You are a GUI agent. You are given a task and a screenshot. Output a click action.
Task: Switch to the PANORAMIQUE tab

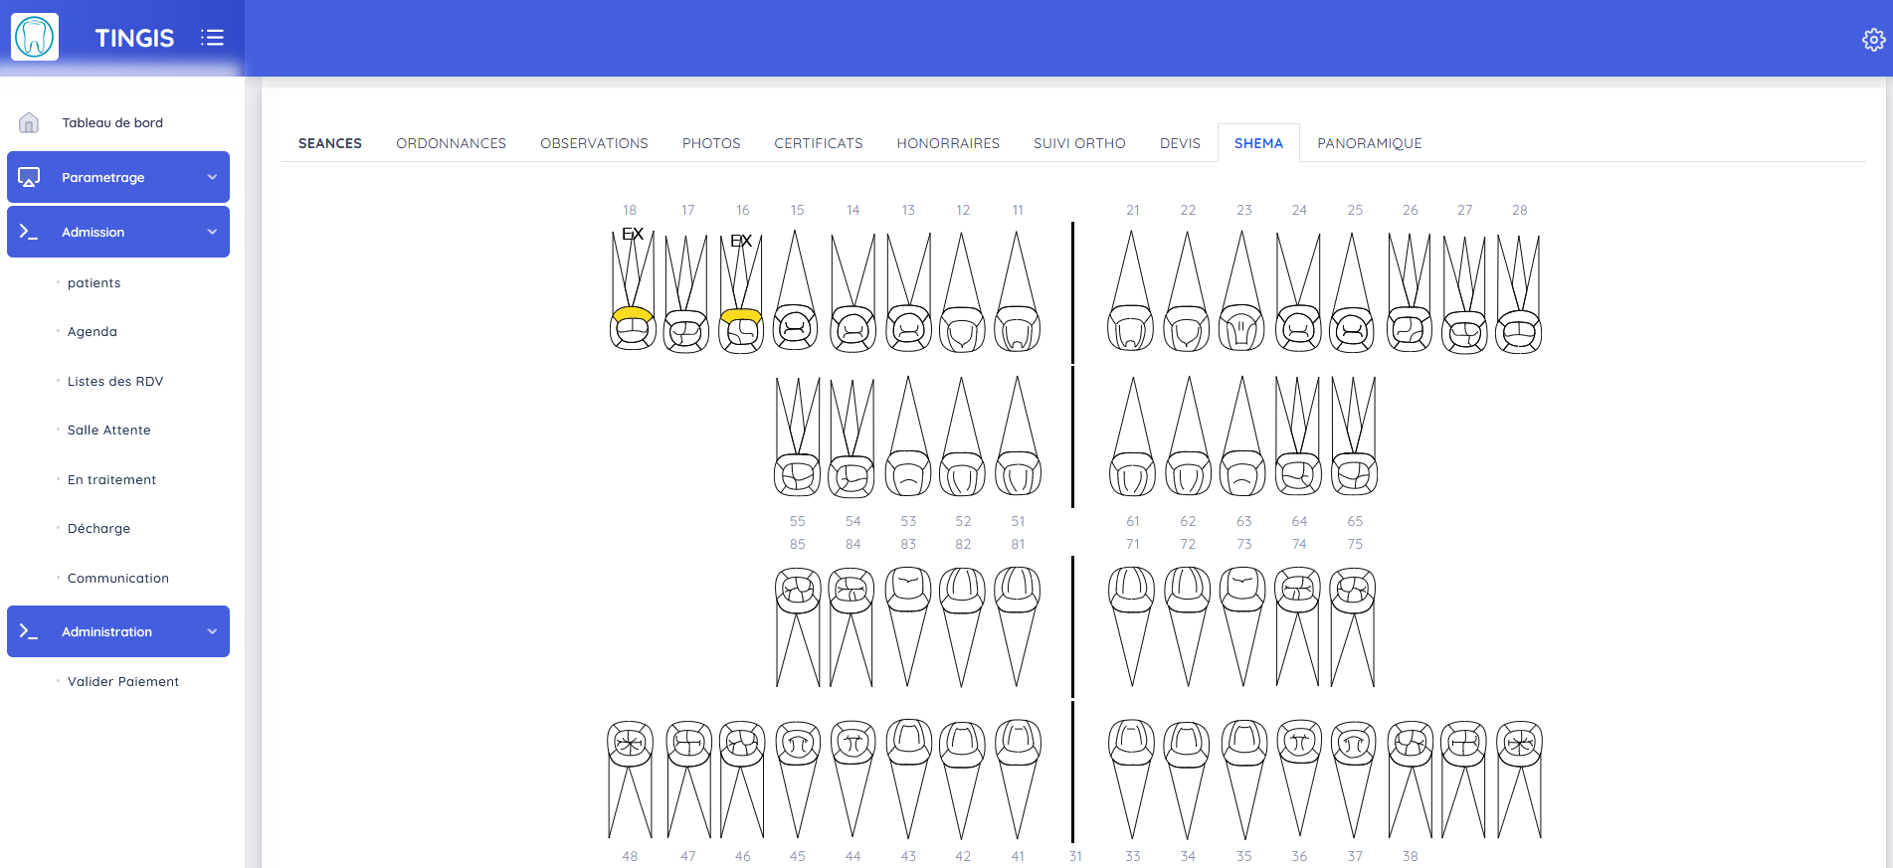(1369, 143)
